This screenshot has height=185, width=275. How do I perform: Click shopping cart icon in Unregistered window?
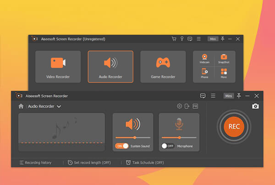174,39
